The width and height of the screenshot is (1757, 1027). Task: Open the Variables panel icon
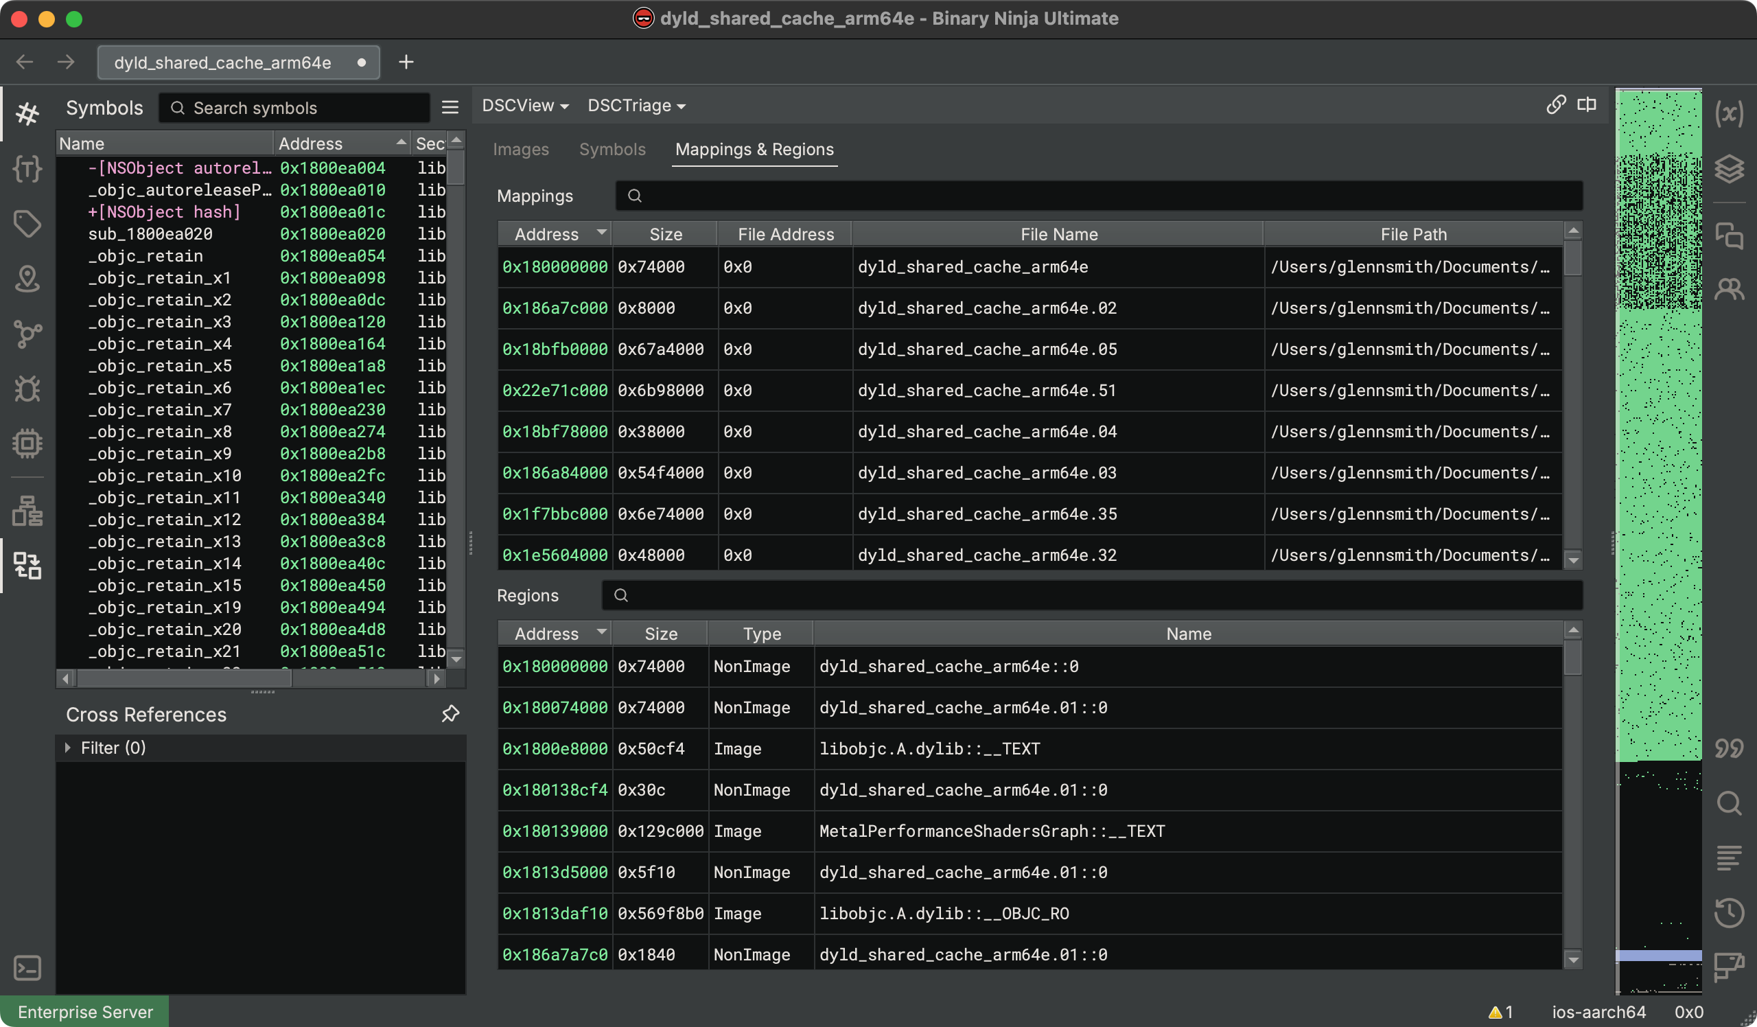(1729, 114)
